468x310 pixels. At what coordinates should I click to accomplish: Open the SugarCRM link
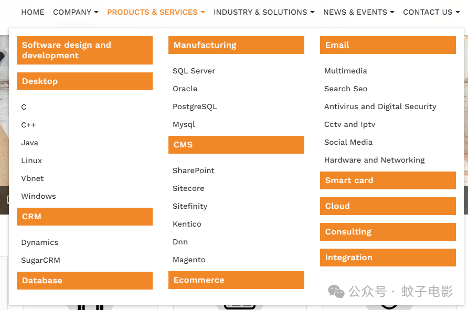pyautogui.click(x=40, y=261)
